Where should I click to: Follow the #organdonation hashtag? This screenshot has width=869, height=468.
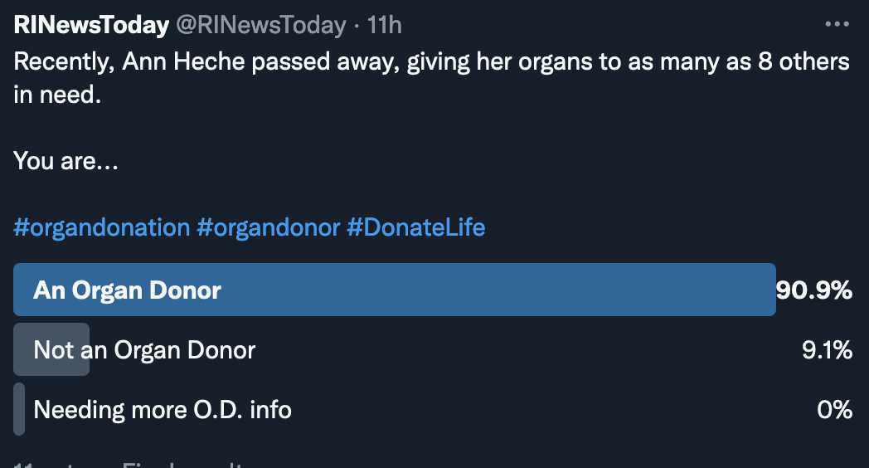(x=101, y=227)
